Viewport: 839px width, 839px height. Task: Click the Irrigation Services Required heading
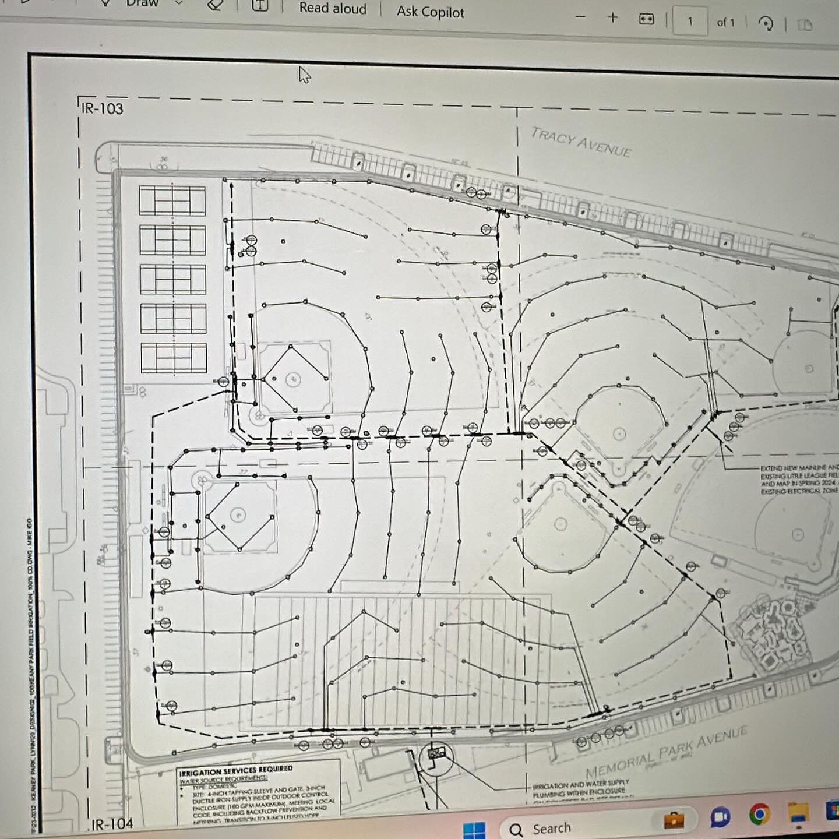[x=236, y=770]
